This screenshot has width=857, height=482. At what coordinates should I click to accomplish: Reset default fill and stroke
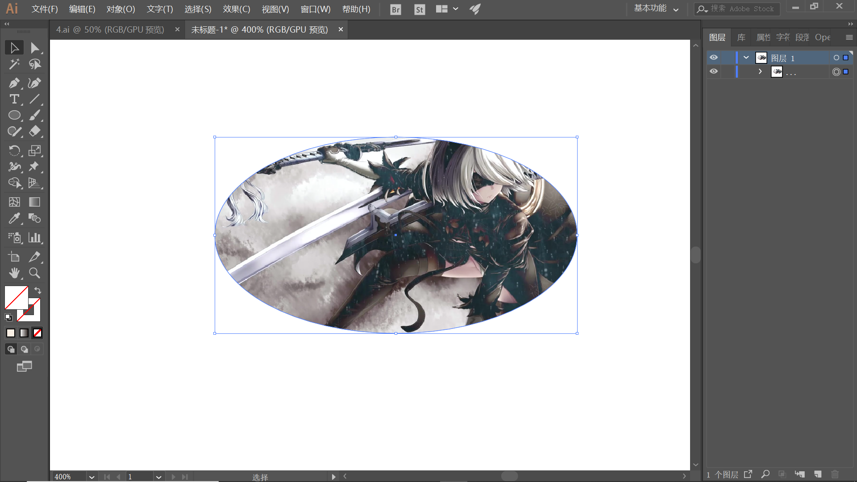point(8,317)
